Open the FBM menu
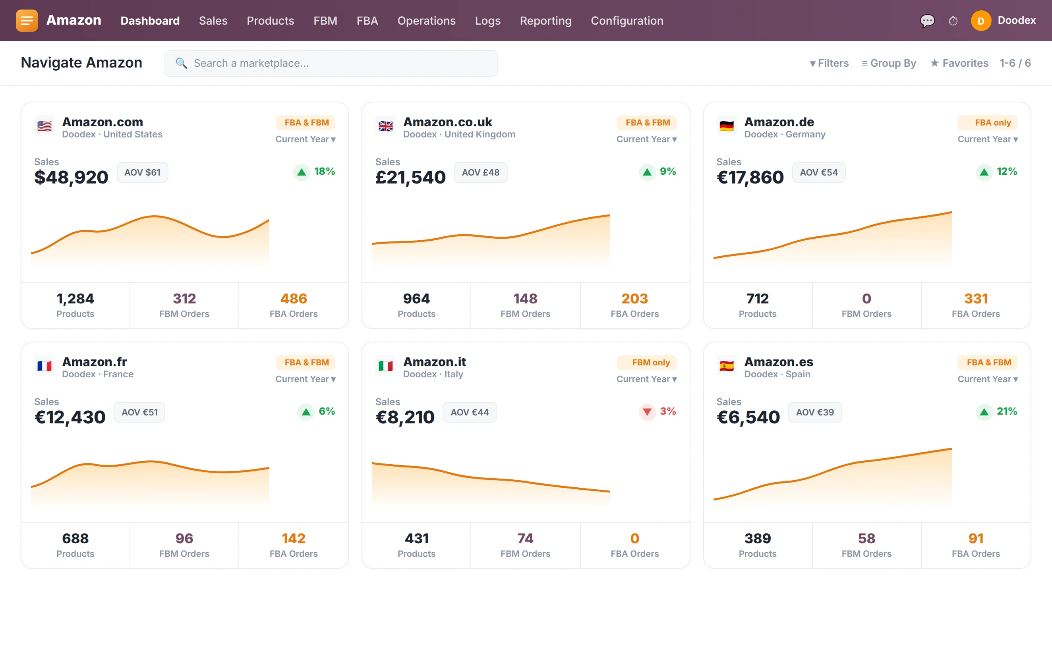Image resolution: width=1052 pixels, height=645 pixels. tap(325, 21)
